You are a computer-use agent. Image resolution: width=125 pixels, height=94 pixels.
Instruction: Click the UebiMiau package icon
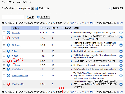coord(8,65)
